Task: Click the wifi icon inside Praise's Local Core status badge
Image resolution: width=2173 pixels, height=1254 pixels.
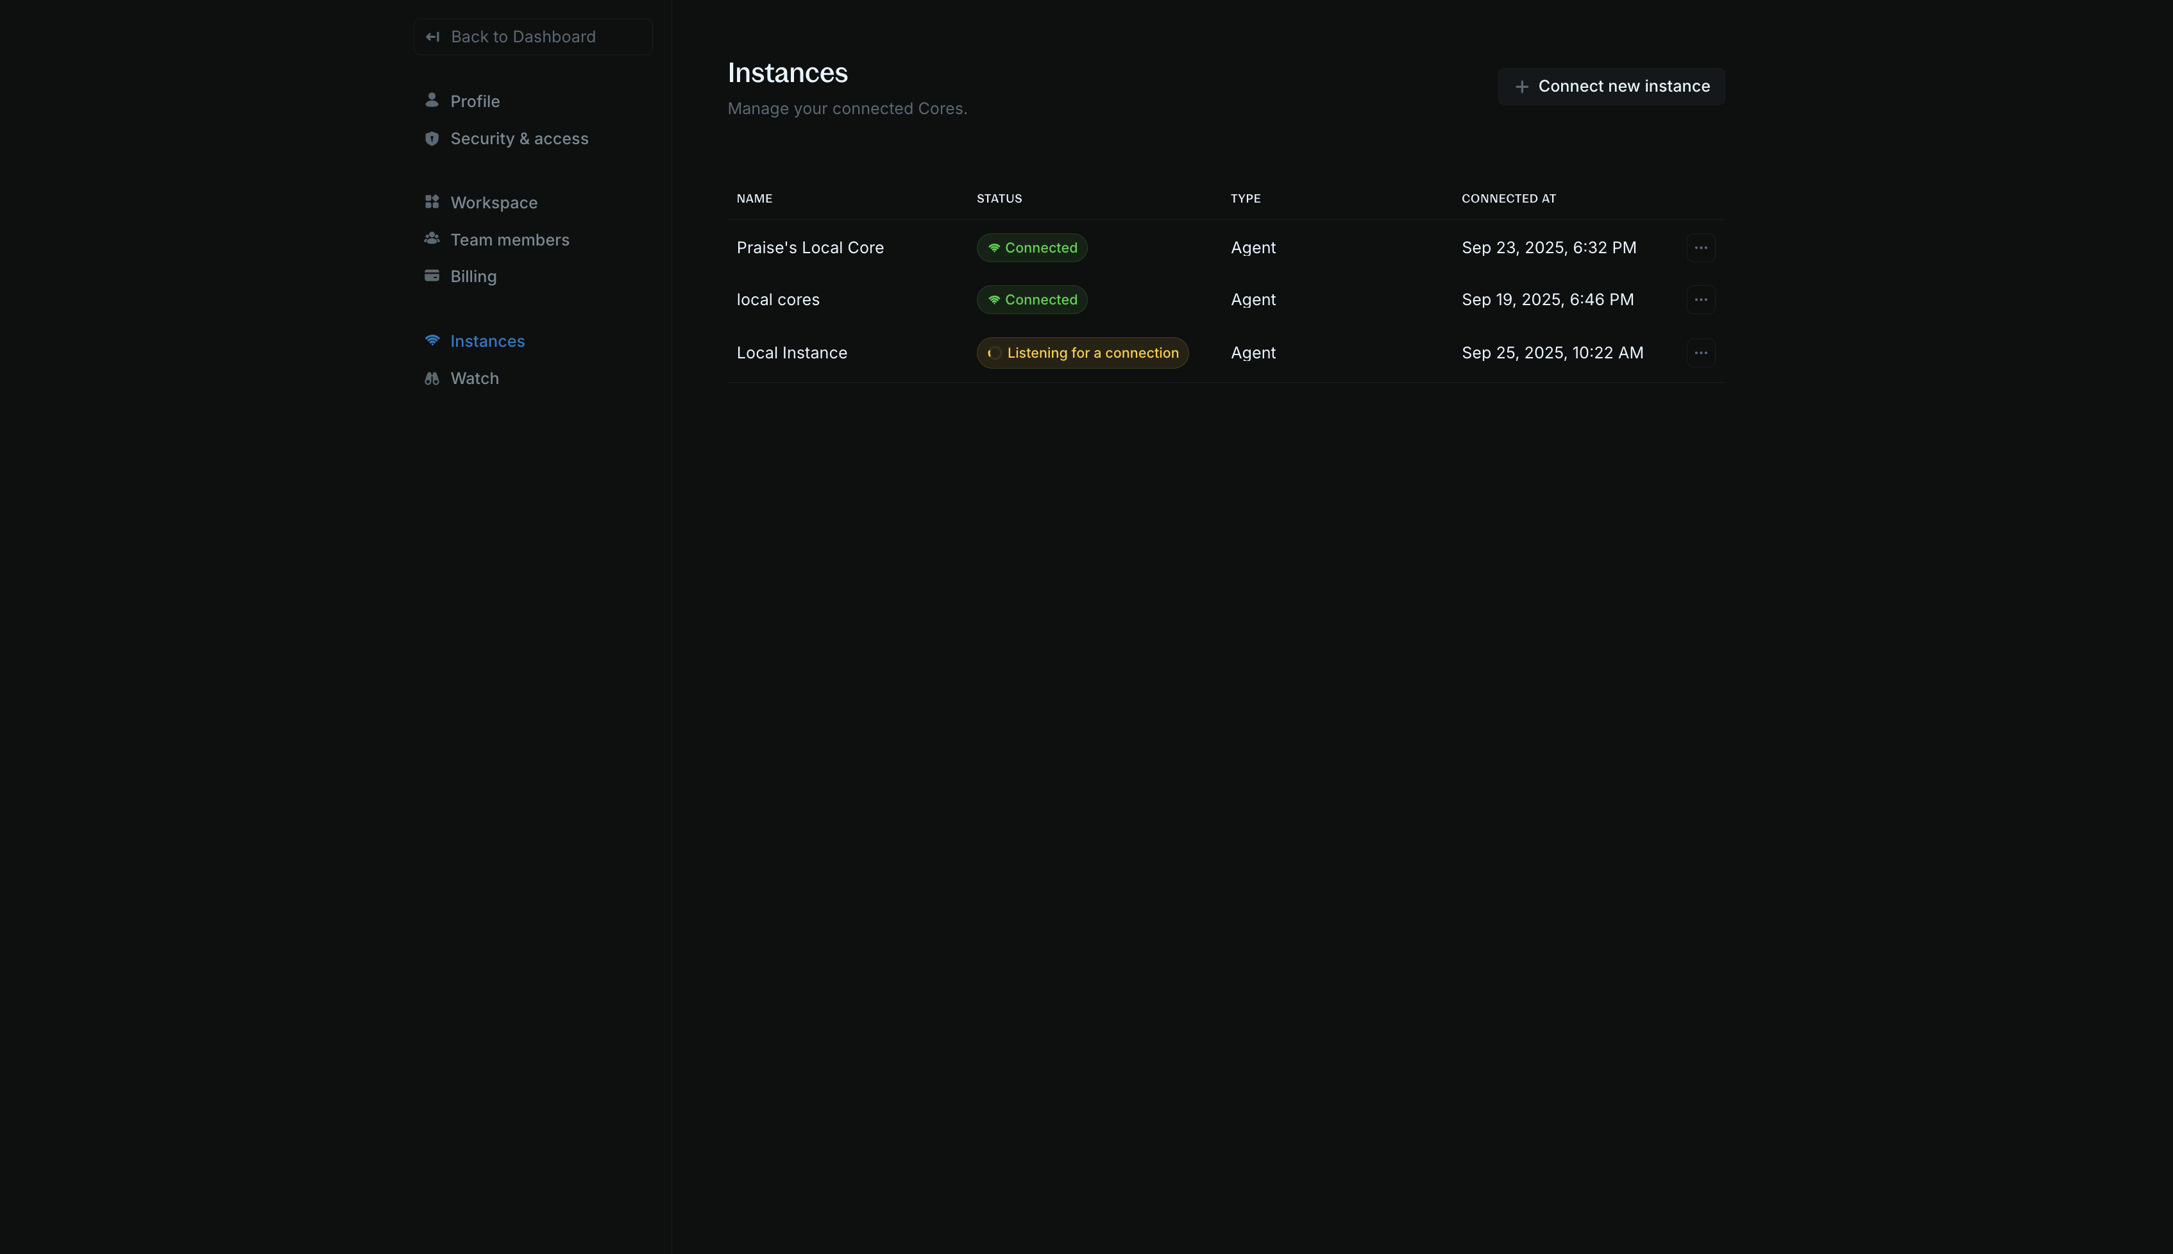Action: click(x=995, y=247)
